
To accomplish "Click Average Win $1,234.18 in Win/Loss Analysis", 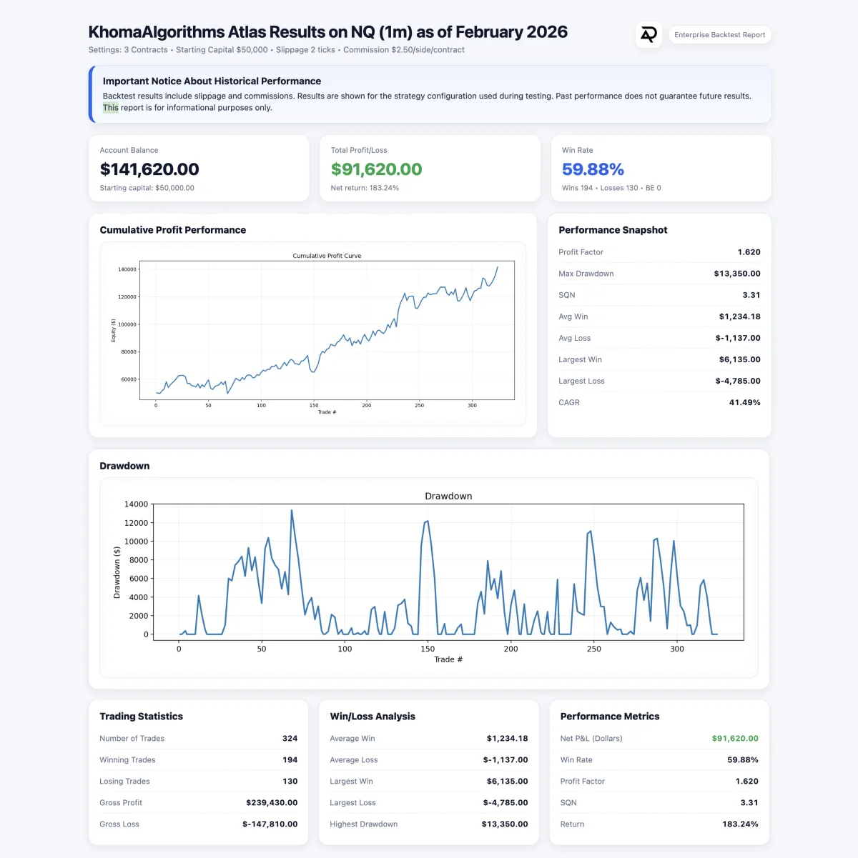I will pyautogui.click(x=429, y=739).
